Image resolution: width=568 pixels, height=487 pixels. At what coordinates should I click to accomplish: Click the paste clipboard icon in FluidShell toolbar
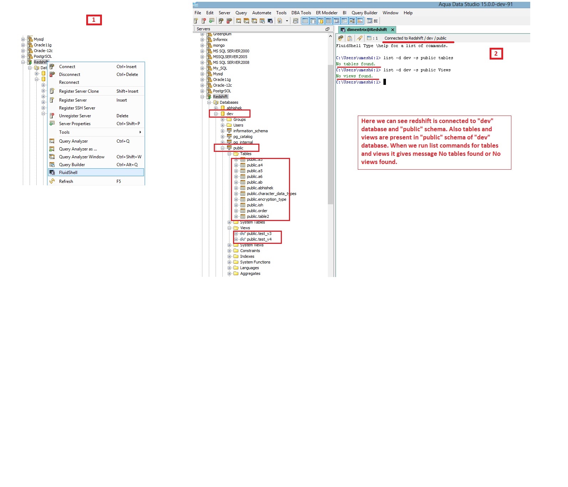click(350, 38)
